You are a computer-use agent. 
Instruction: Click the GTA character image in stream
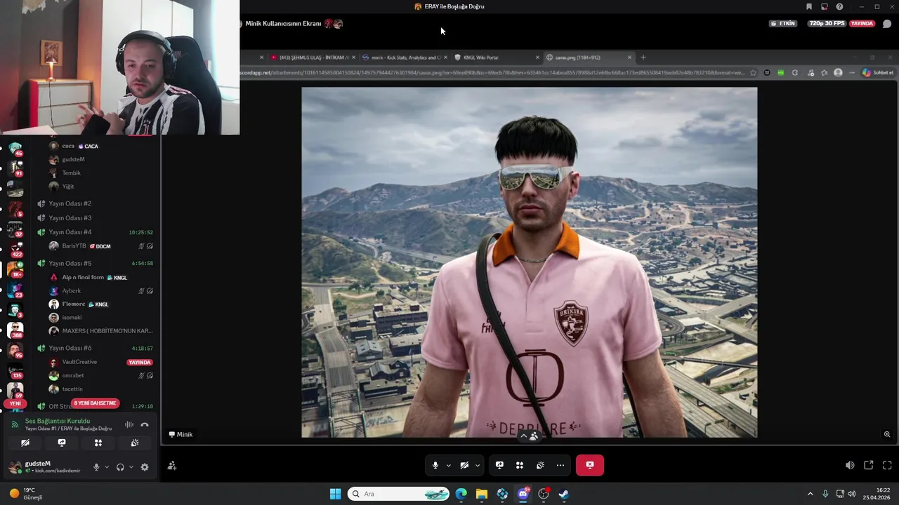click(x=530, y=262)
